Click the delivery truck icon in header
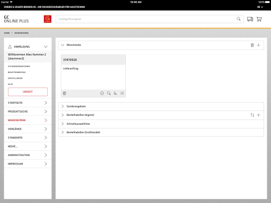Screen dimensions: 271x203 [250, 19]
